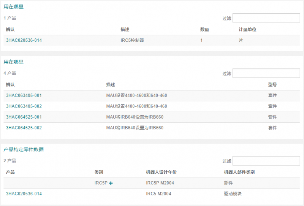Open 3HAC020536-014 link in 驱动模块 row
The image size is (304, 206).
pos(24,194)
